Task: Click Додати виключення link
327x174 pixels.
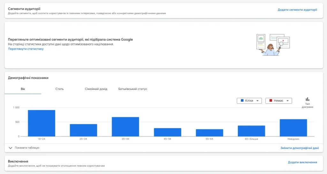Action: point(302,162)
